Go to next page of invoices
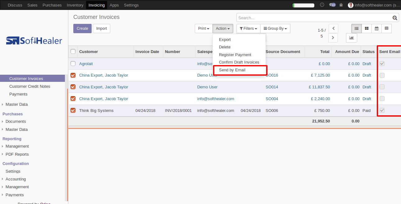This screenshot has width=401, height=204. pyautogui.click(x=333, y=38)
